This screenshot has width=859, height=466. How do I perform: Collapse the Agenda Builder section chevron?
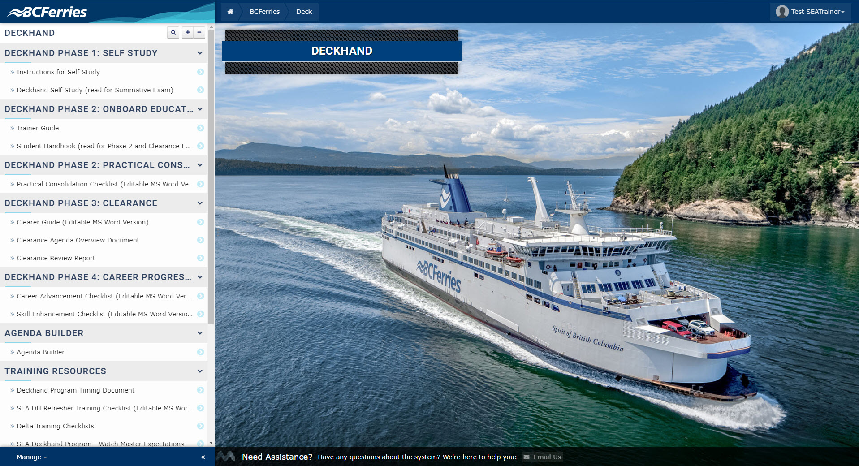(x=200, y=333)
